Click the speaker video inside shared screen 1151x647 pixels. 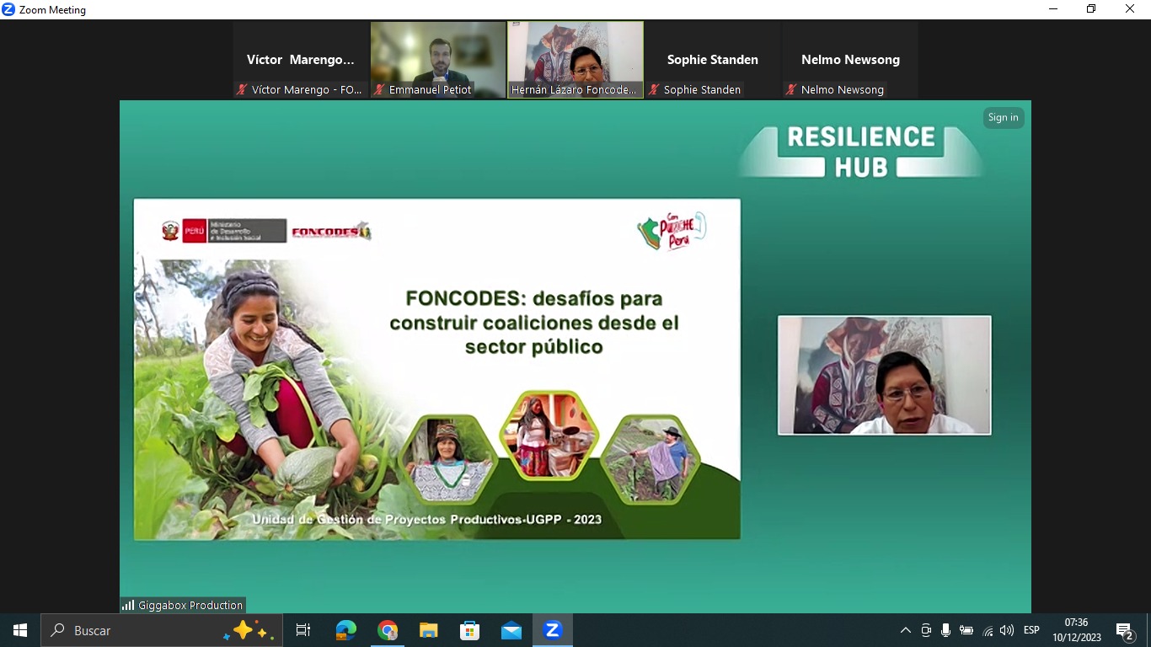tap(884, 375)
